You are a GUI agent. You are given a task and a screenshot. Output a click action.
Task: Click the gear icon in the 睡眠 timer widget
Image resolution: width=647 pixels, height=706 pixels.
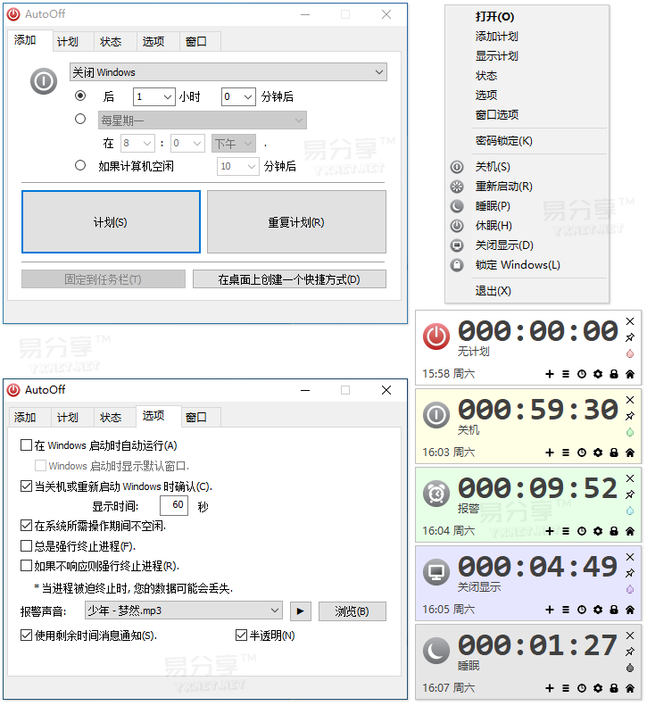coord(598,688)
